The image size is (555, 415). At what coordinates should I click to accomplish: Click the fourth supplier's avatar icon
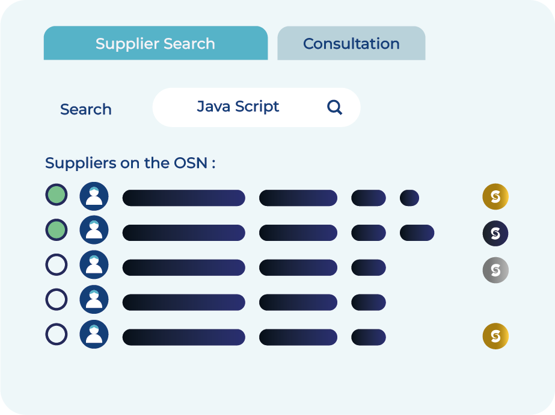[94, 299]
